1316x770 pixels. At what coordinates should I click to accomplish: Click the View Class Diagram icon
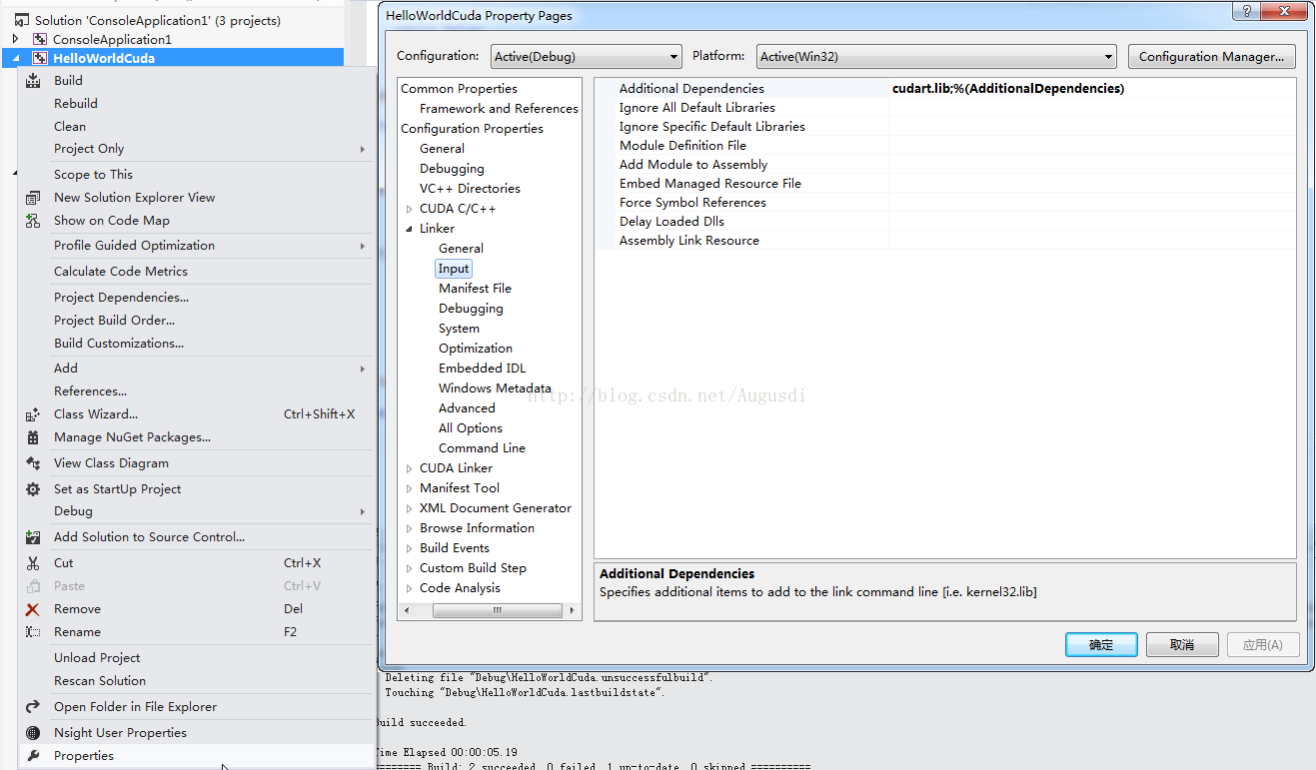33,463
